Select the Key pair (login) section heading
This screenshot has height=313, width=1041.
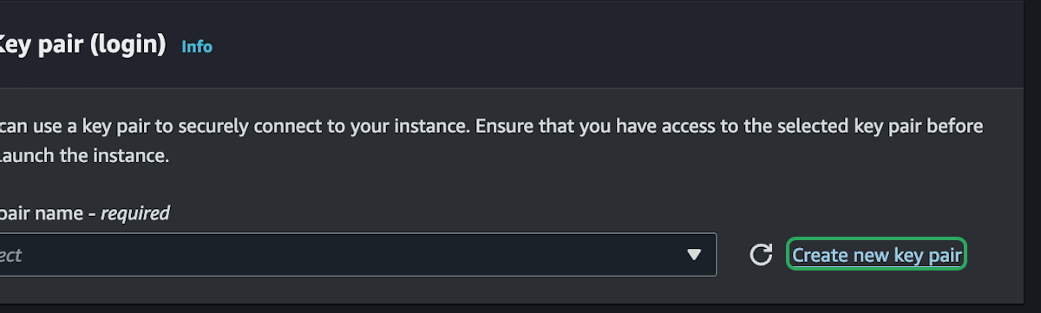point(83,44)
